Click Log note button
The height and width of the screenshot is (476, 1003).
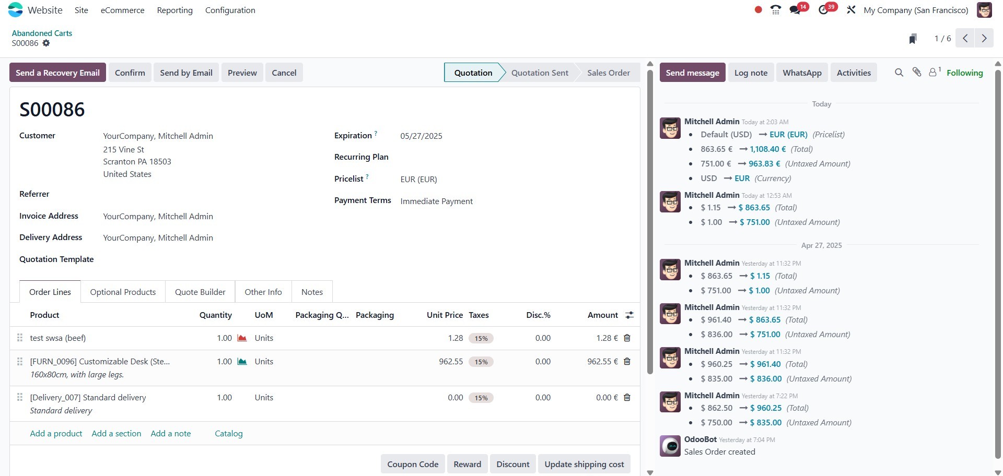click(x=751, y=73)
